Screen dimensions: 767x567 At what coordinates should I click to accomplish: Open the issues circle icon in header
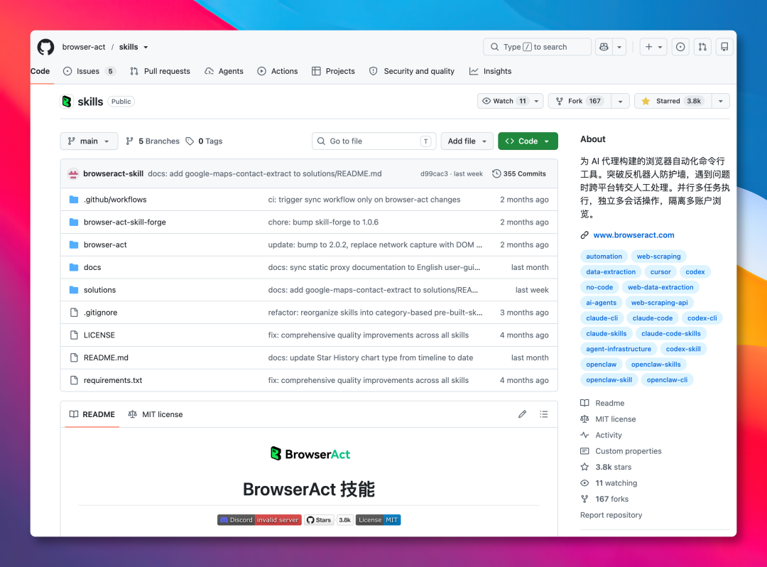click(680, 47)
